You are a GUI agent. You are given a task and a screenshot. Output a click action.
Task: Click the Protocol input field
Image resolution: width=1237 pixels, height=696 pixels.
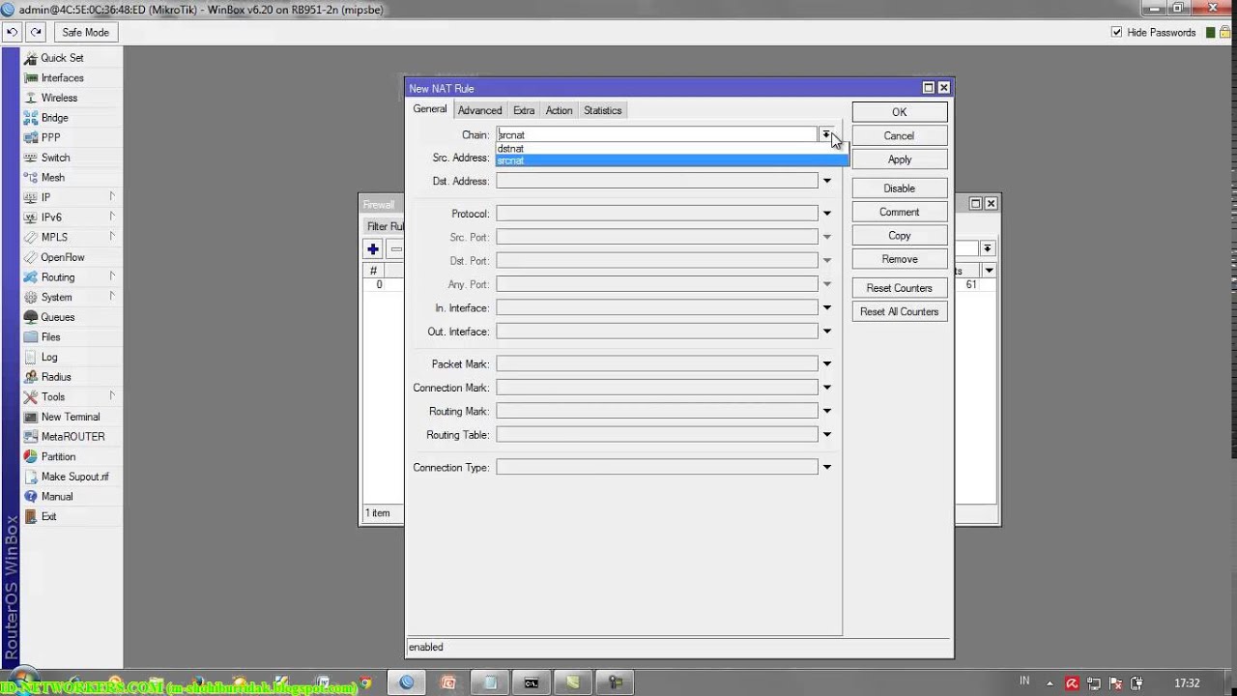[656, 214]
